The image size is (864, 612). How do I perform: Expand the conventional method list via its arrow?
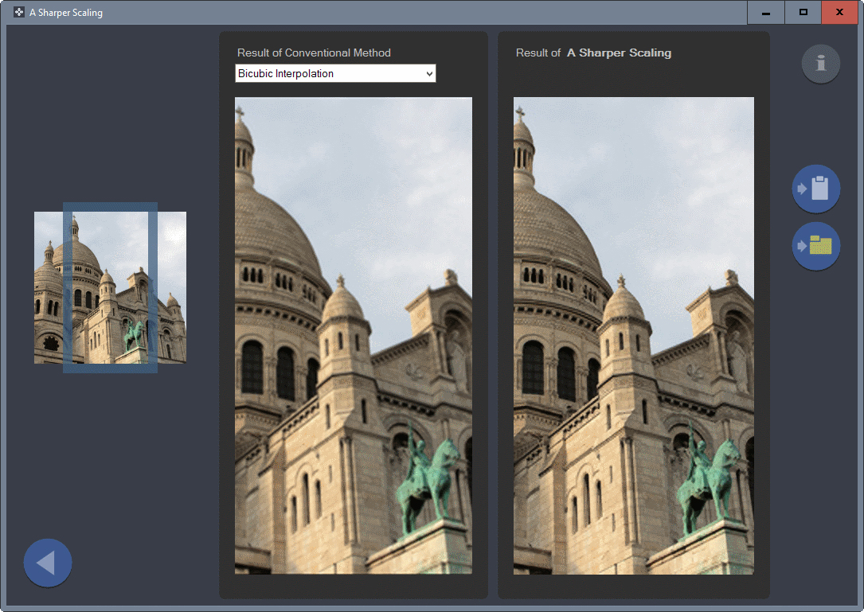coord(429,74)
